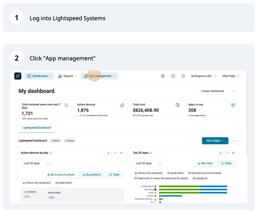
Task: Click the All (Approved, In review...) status filter
Action: click(161, 178)
